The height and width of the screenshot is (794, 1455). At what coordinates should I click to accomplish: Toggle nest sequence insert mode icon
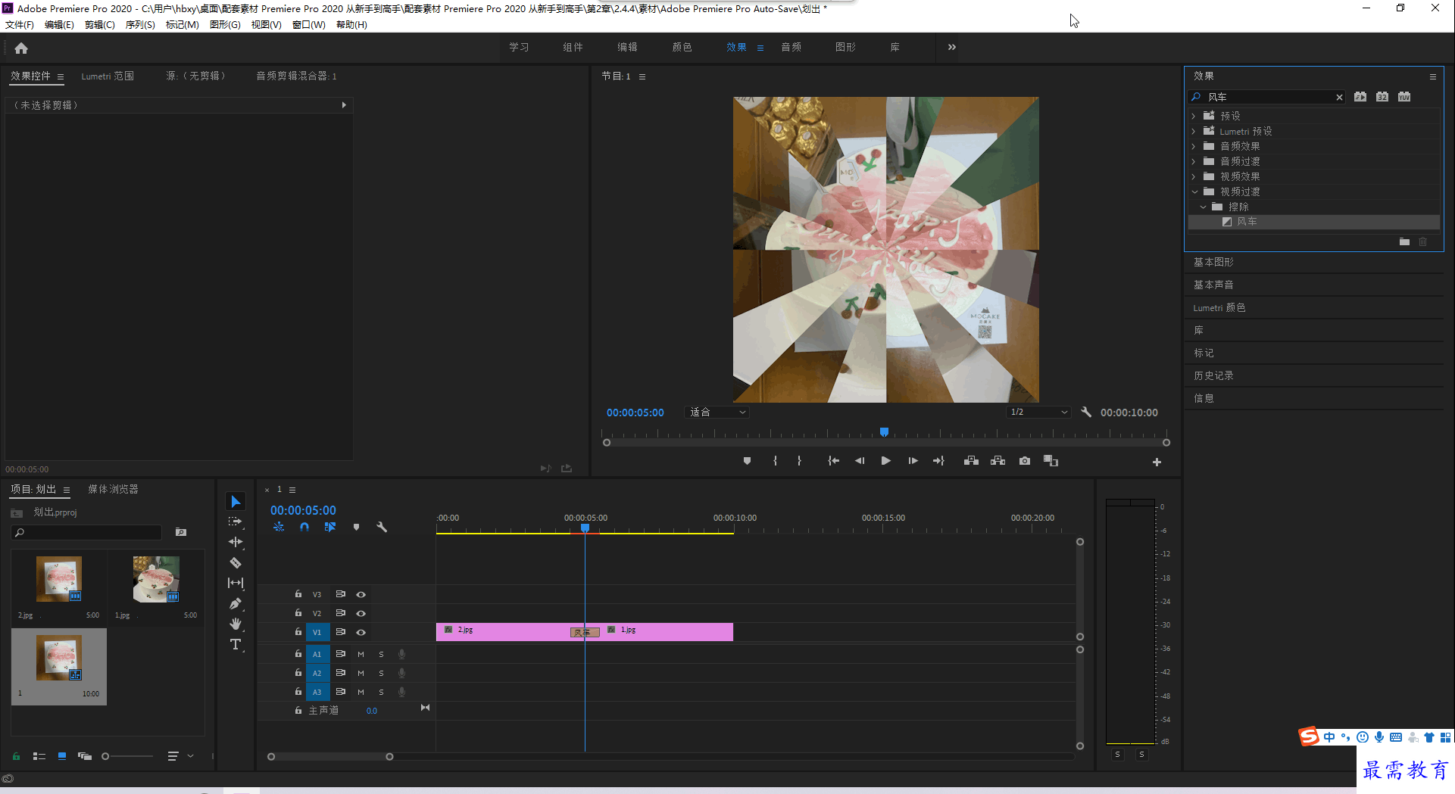click(279, 527)
